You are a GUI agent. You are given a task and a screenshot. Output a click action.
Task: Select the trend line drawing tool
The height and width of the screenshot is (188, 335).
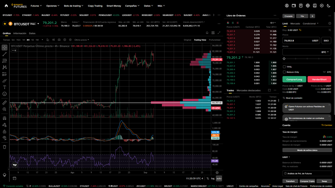click(x=5, y=54)
